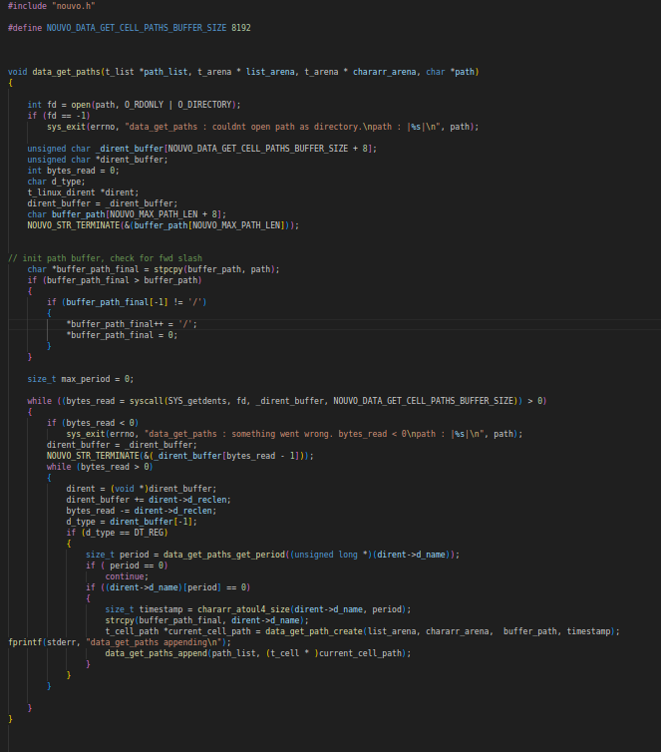The width and height of the screenshot is (661, 752).
Task: Click the 'continue;' statement
Action: point(127,576)
